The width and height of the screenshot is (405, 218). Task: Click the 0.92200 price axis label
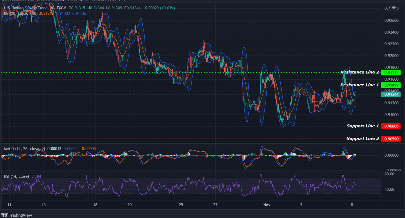point(391,44)
